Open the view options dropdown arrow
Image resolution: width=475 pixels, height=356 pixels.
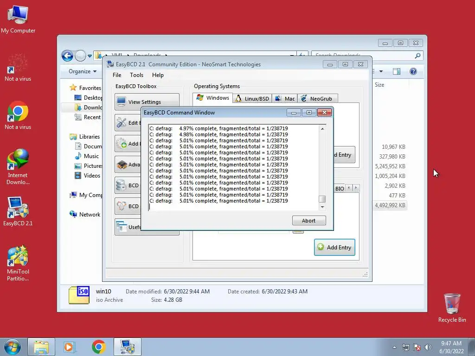(x=381, y=71)
